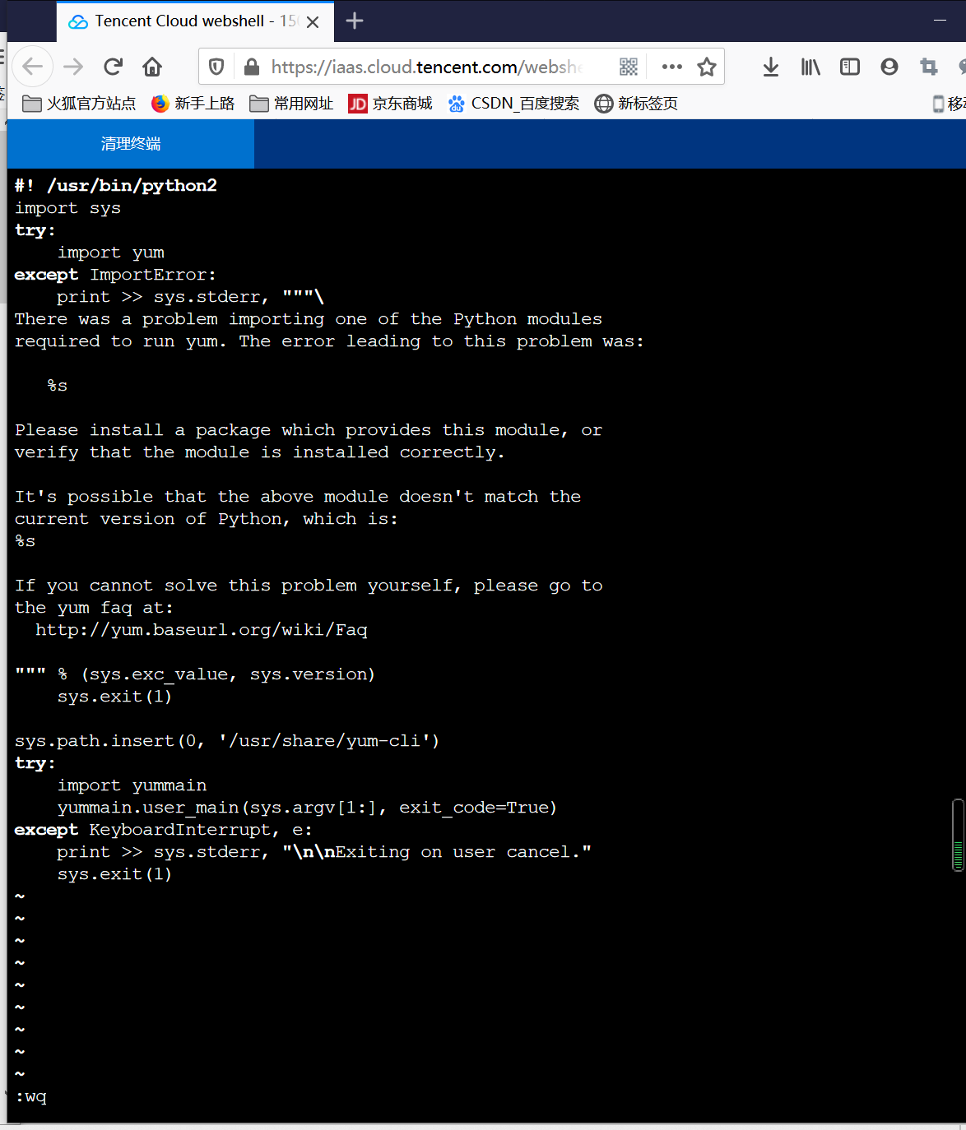Click the ':wq' vim command line
This screenshot has width=966, height=1130.
point(31,1097)
